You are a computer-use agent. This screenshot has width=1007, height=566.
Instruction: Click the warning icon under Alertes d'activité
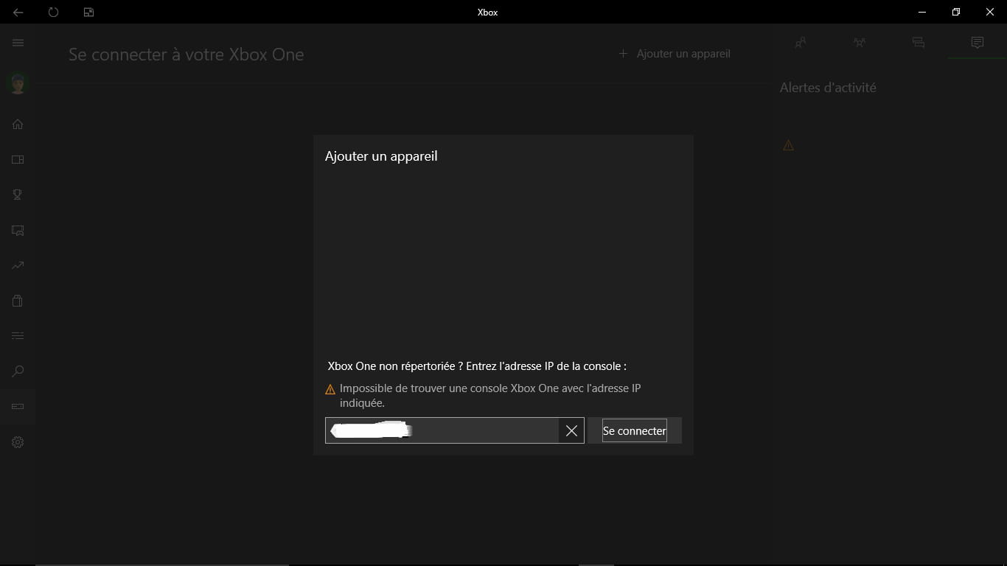[788, 146]
